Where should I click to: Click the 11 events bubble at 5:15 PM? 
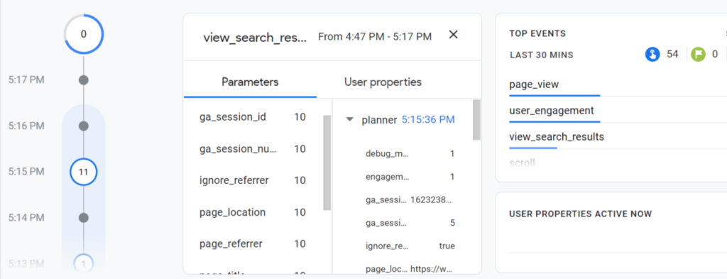(84, 172)
